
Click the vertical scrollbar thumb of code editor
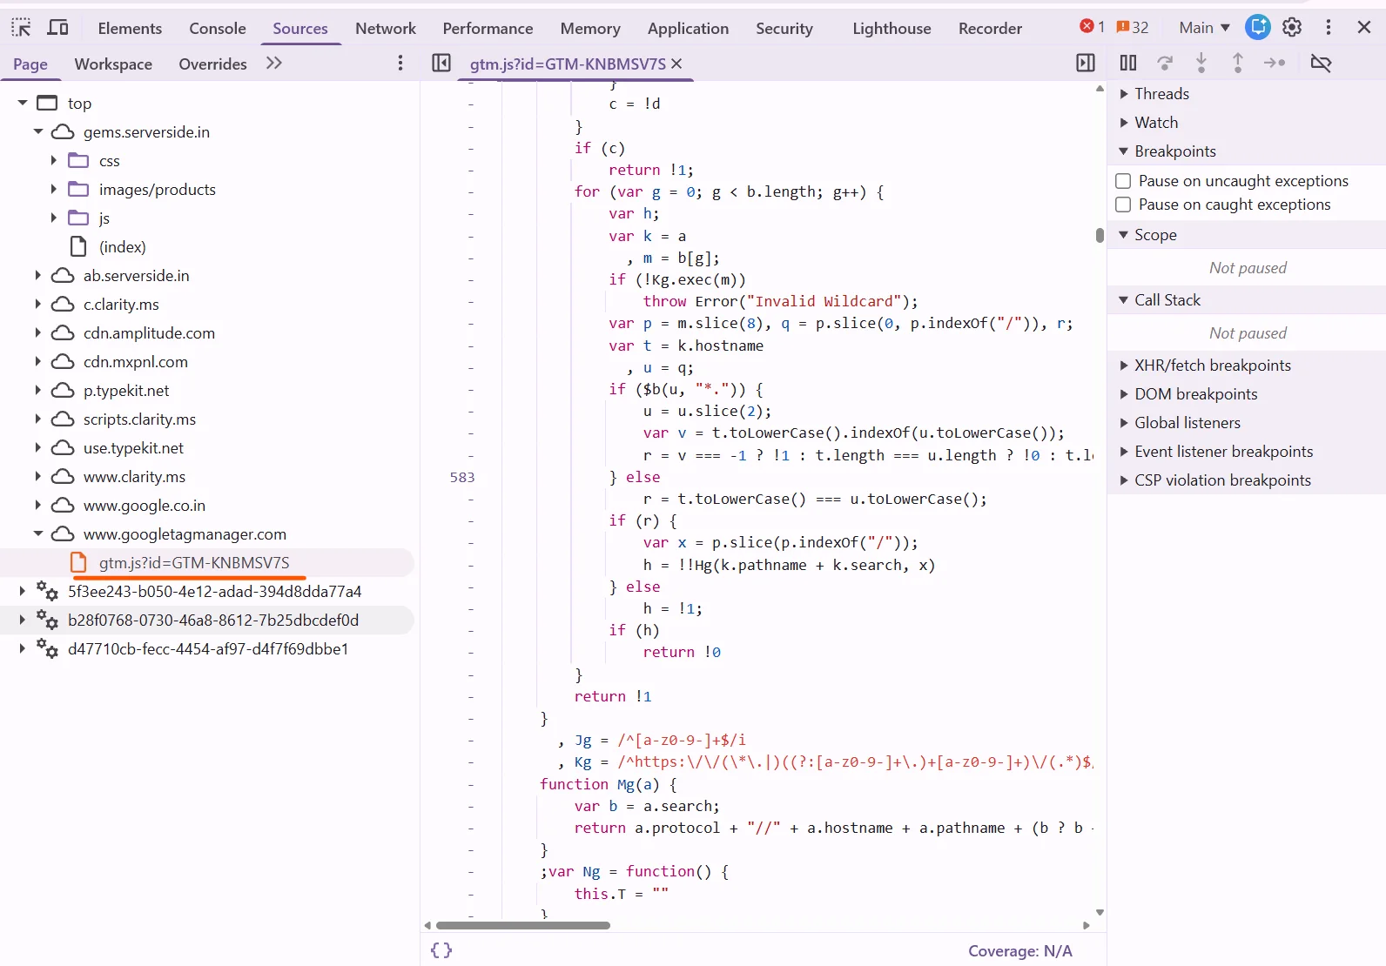click(1100, 235)
